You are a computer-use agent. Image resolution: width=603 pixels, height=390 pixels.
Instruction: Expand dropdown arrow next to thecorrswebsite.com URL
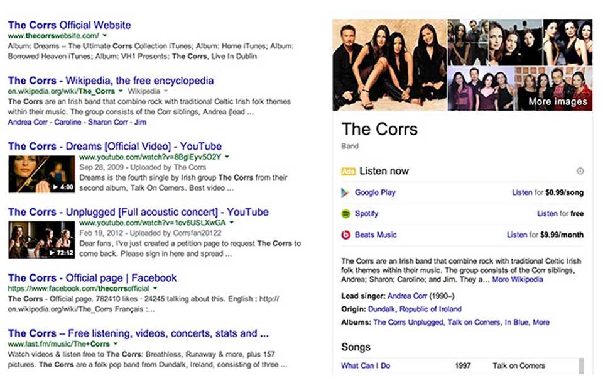point(105,36)
